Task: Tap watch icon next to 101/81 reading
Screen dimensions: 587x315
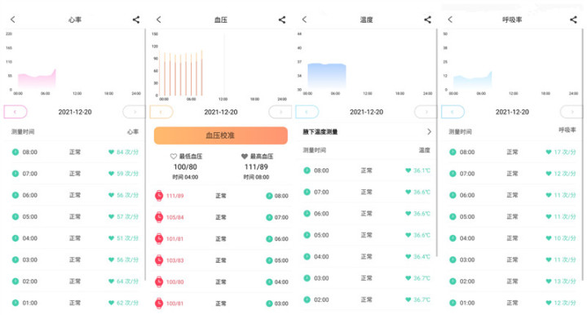Action: tap(159, 238)
